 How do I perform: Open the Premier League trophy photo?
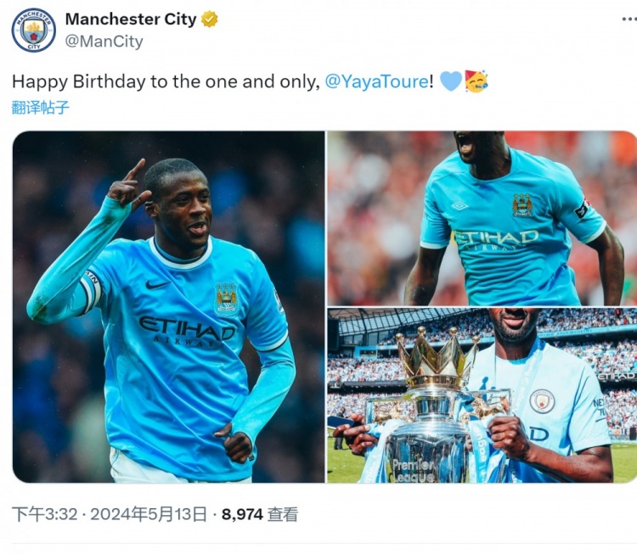[x=482, y=395]
